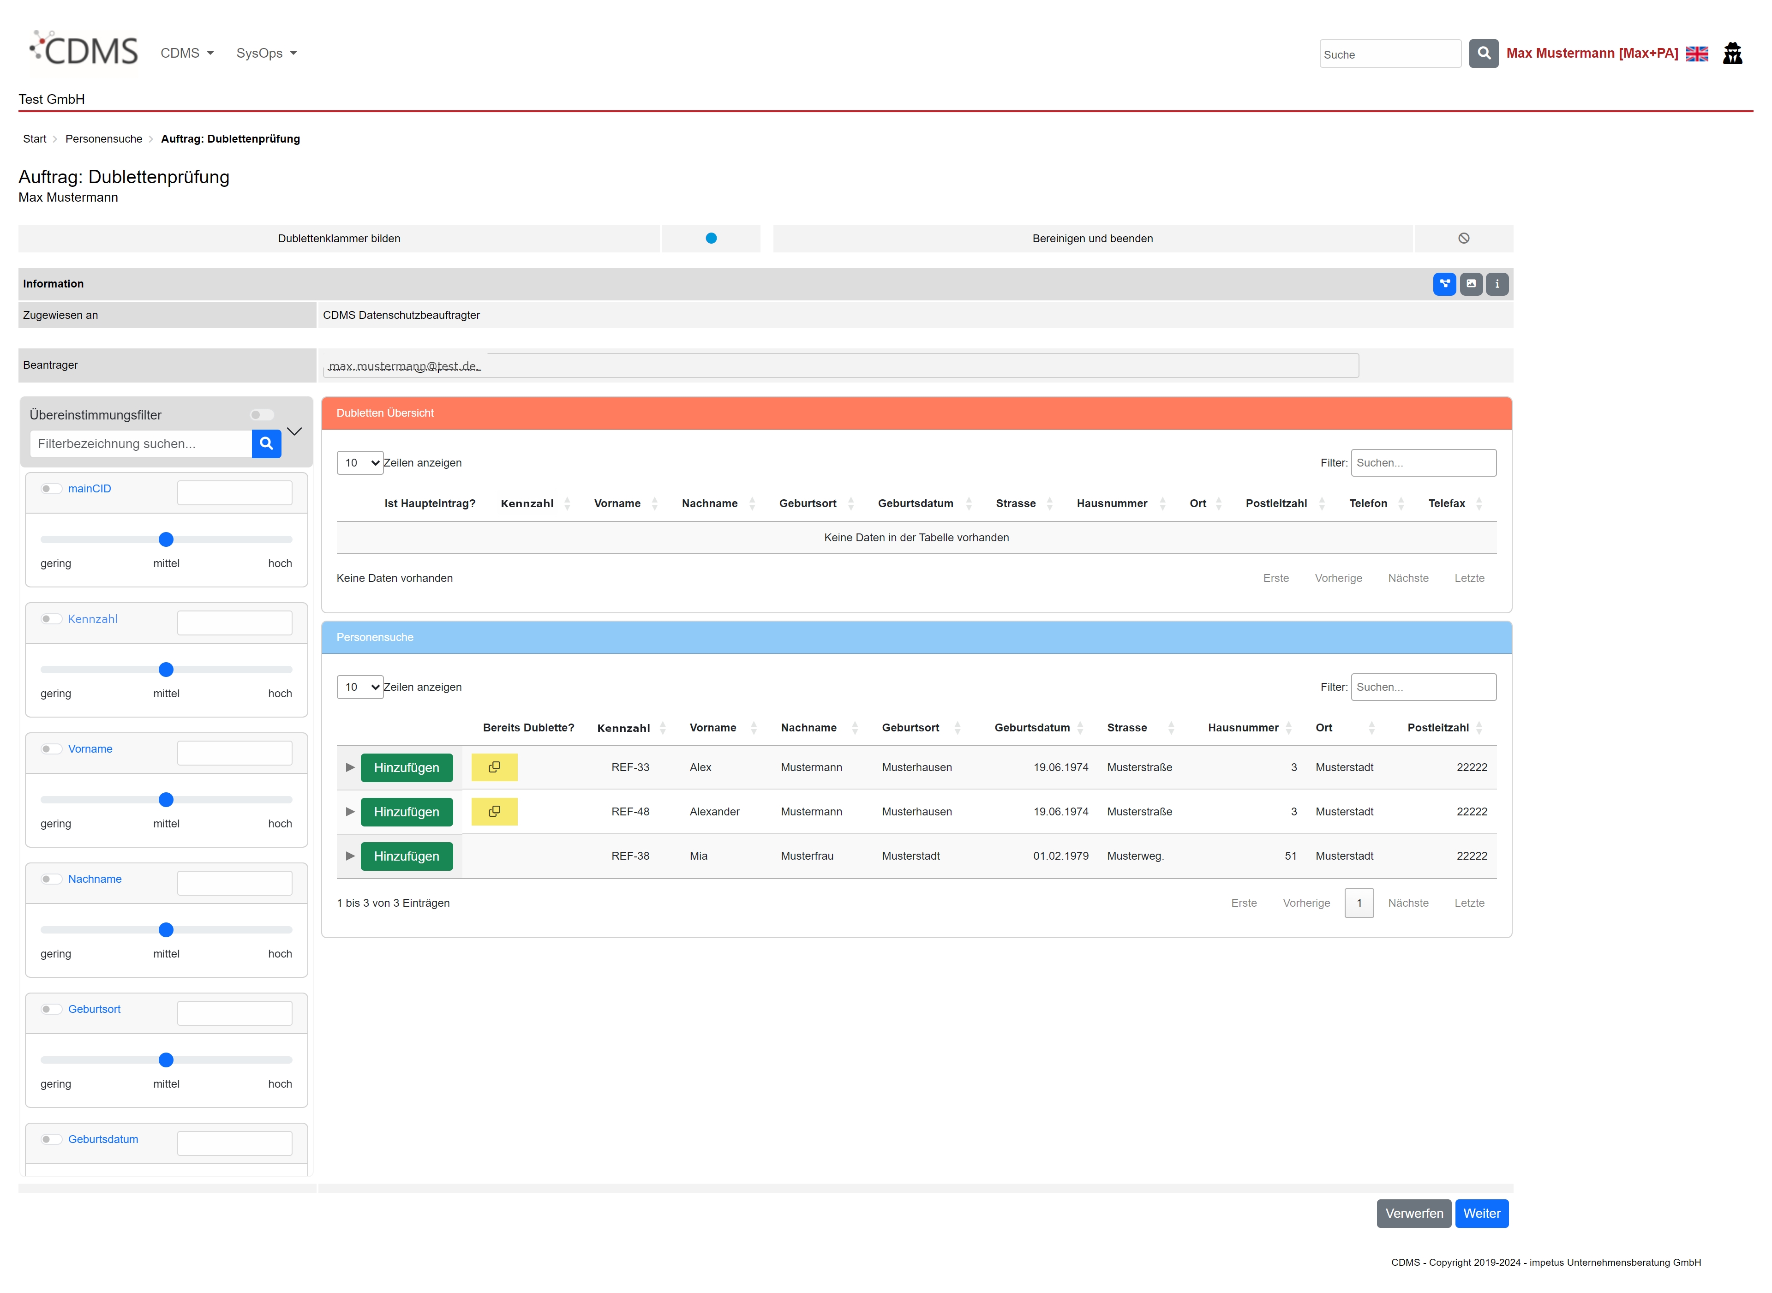Click the Kennzahl match-level slider handle
This screenshot has height=1293, width=1772.
click(x=166, y=669)
